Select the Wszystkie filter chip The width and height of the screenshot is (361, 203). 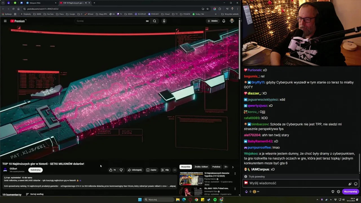coord(186,167)
